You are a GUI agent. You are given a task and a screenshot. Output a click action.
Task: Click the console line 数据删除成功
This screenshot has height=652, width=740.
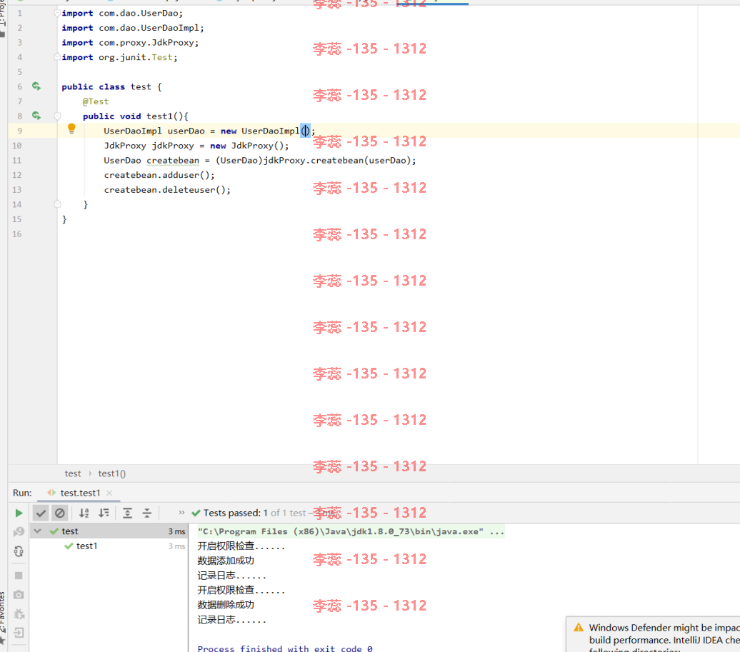pyautogui.click(x=226, y=604)
